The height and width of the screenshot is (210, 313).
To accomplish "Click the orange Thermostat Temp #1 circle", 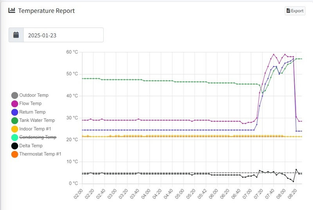I will (14, 154).
